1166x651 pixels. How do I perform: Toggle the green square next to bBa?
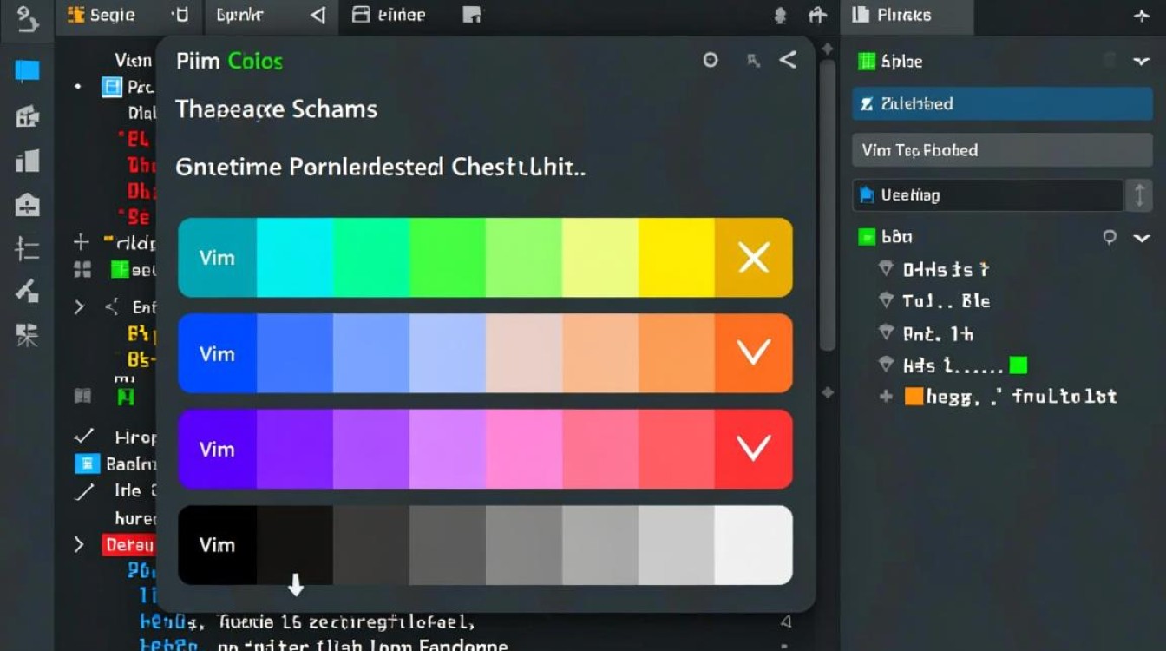click(867, 237)
